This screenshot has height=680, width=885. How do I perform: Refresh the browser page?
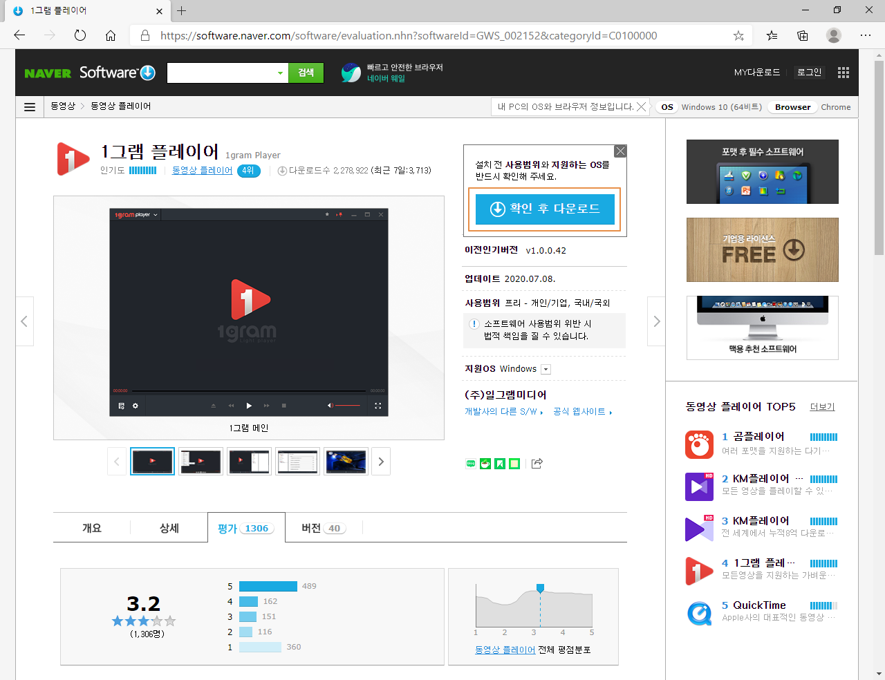click(x=80, y=35)
